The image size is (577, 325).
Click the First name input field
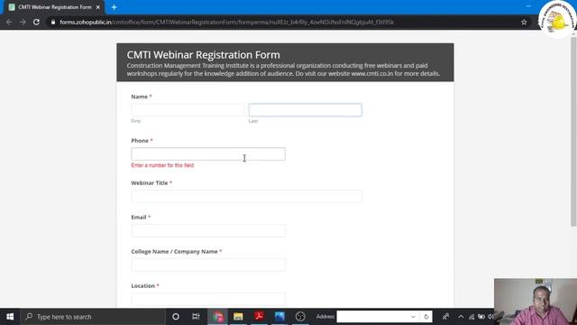click(x=188, y=110)
